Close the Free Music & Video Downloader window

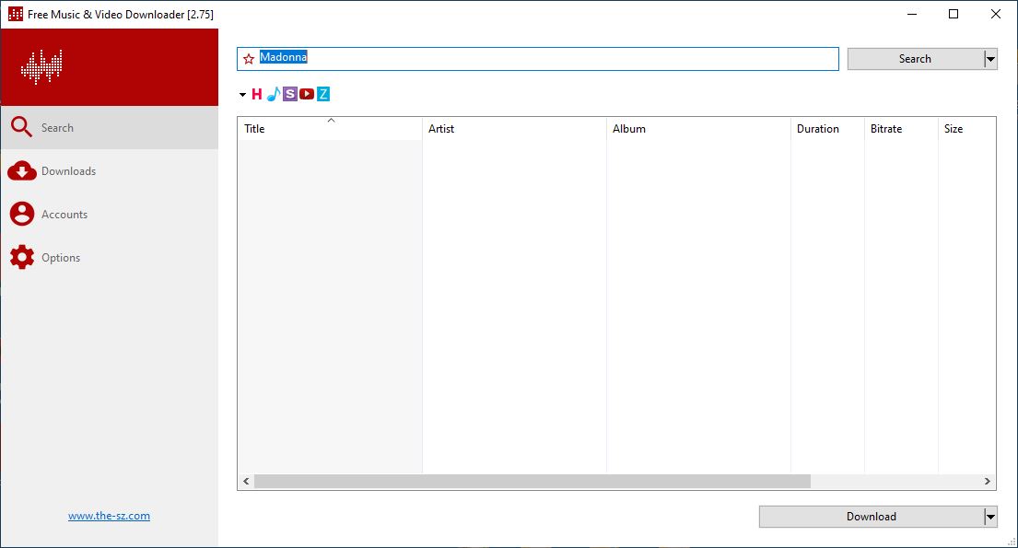click(x=995, y=14)
